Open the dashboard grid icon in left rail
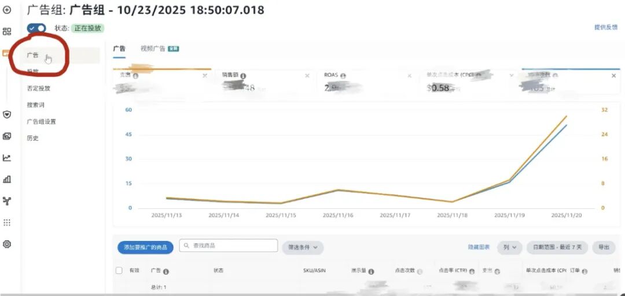 pyautogui.click(x=7, y=31)
